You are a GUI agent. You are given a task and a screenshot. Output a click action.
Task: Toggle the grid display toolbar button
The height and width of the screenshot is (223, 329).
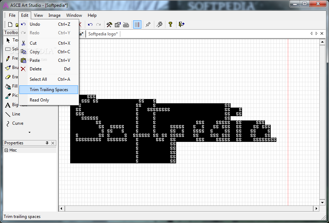137,25
